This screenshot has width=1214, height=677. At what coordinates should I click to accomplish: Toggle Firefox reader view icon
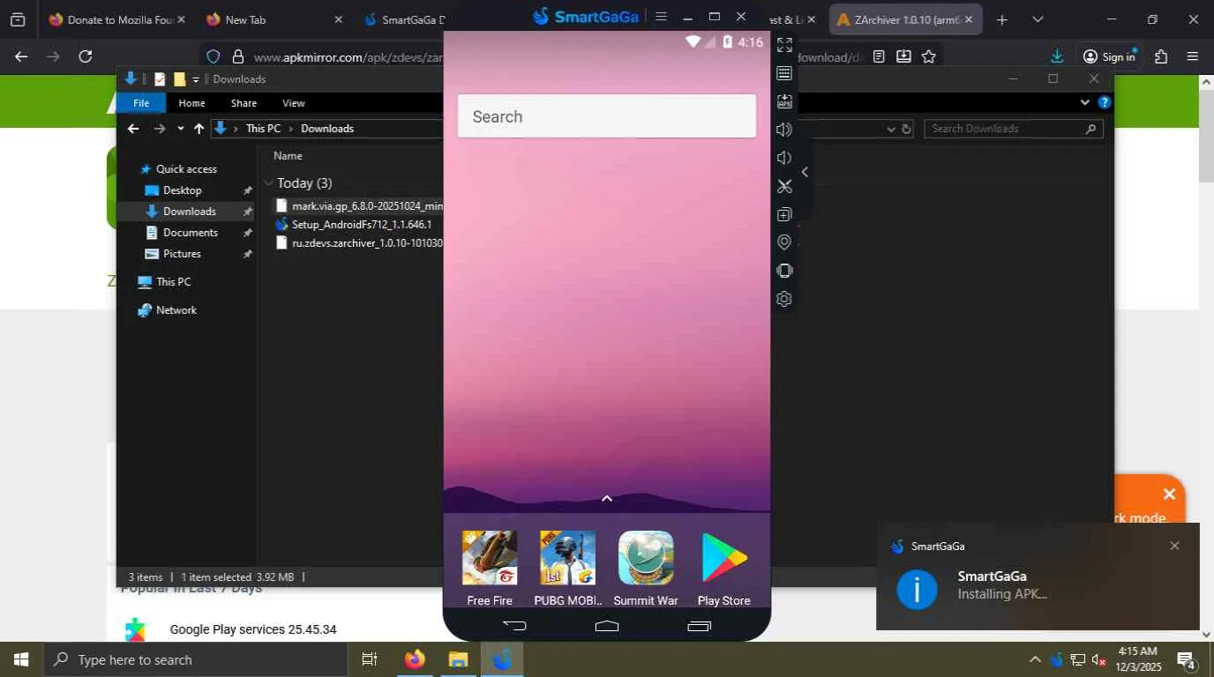pos(879,56)
